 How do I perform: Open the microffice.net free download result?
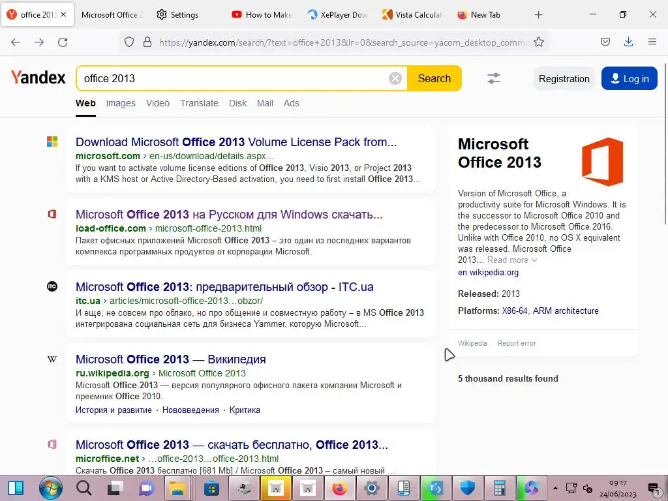tap(232, 445)
